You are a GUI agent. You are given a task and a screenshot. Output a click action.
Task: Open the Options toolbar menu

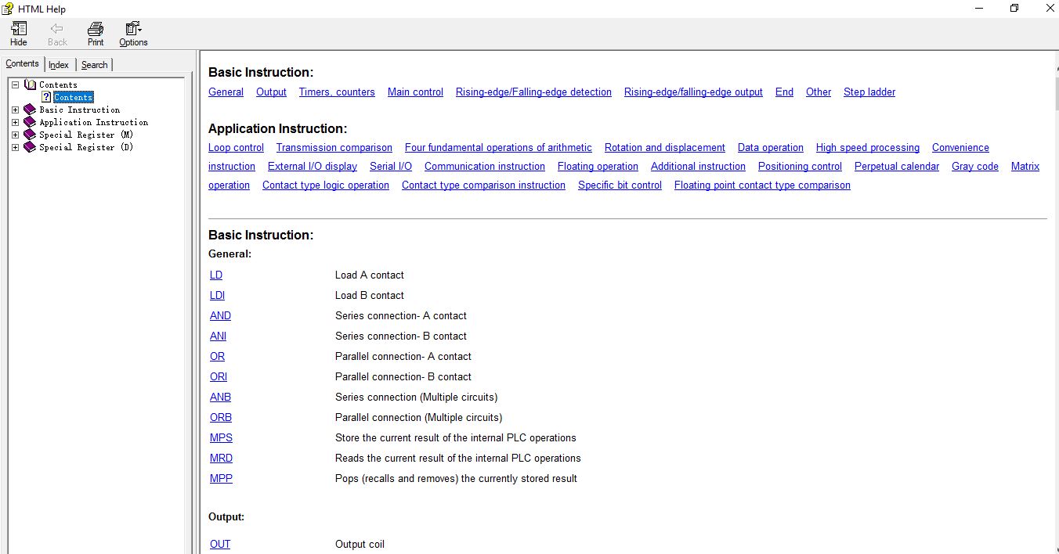(133, 34)
